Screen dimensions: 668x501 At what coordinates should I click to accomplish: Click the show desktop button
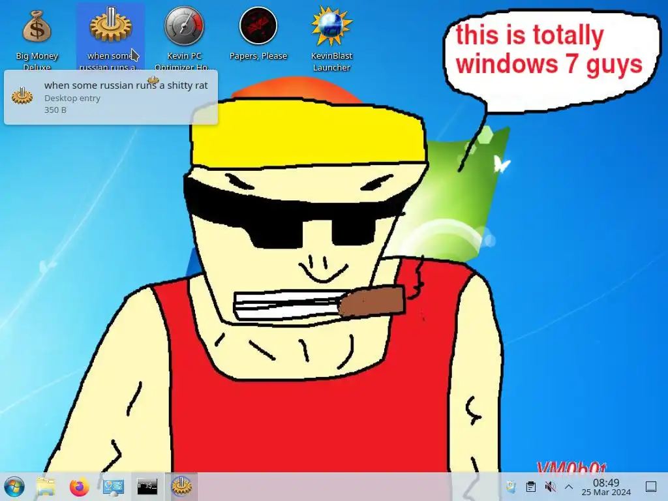coord(651,487)
